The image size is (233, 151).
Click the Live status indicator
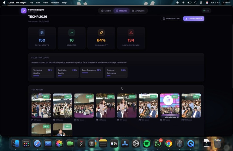tap(206, 11)
